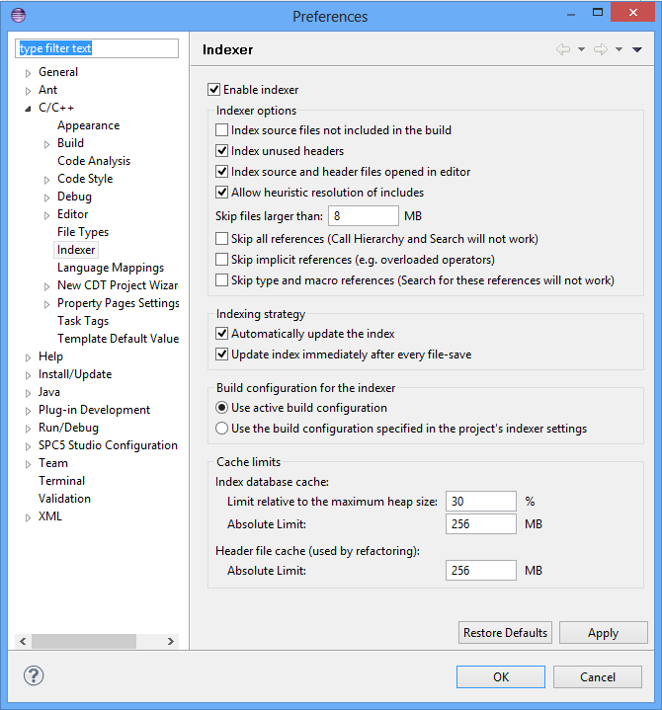The image size is (662, 710).
Task: Expand the Property Pages Settings node
Action: 46,304
